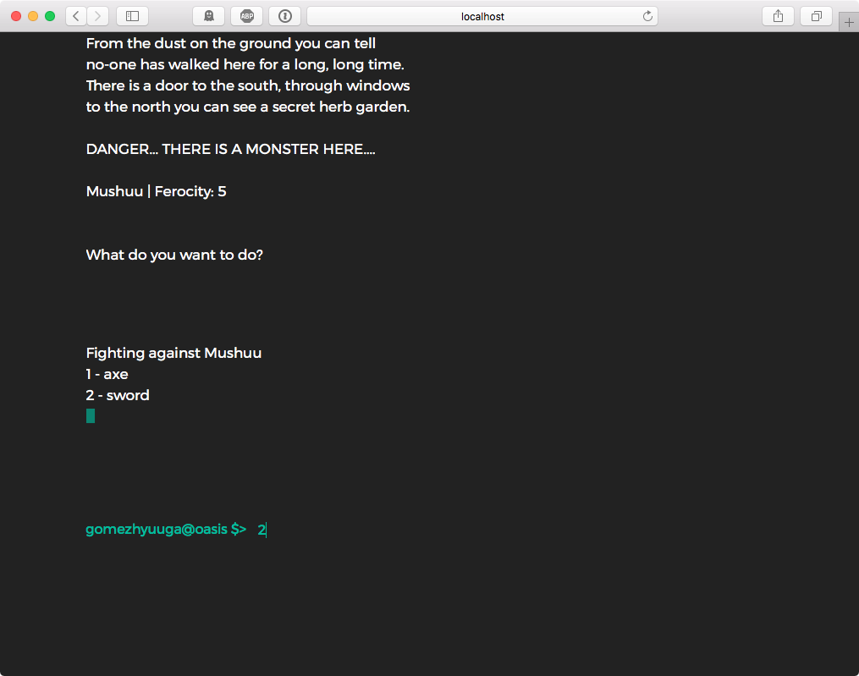Close the Safari window
This screenshot has width=859, height=676.
point(16,16)
